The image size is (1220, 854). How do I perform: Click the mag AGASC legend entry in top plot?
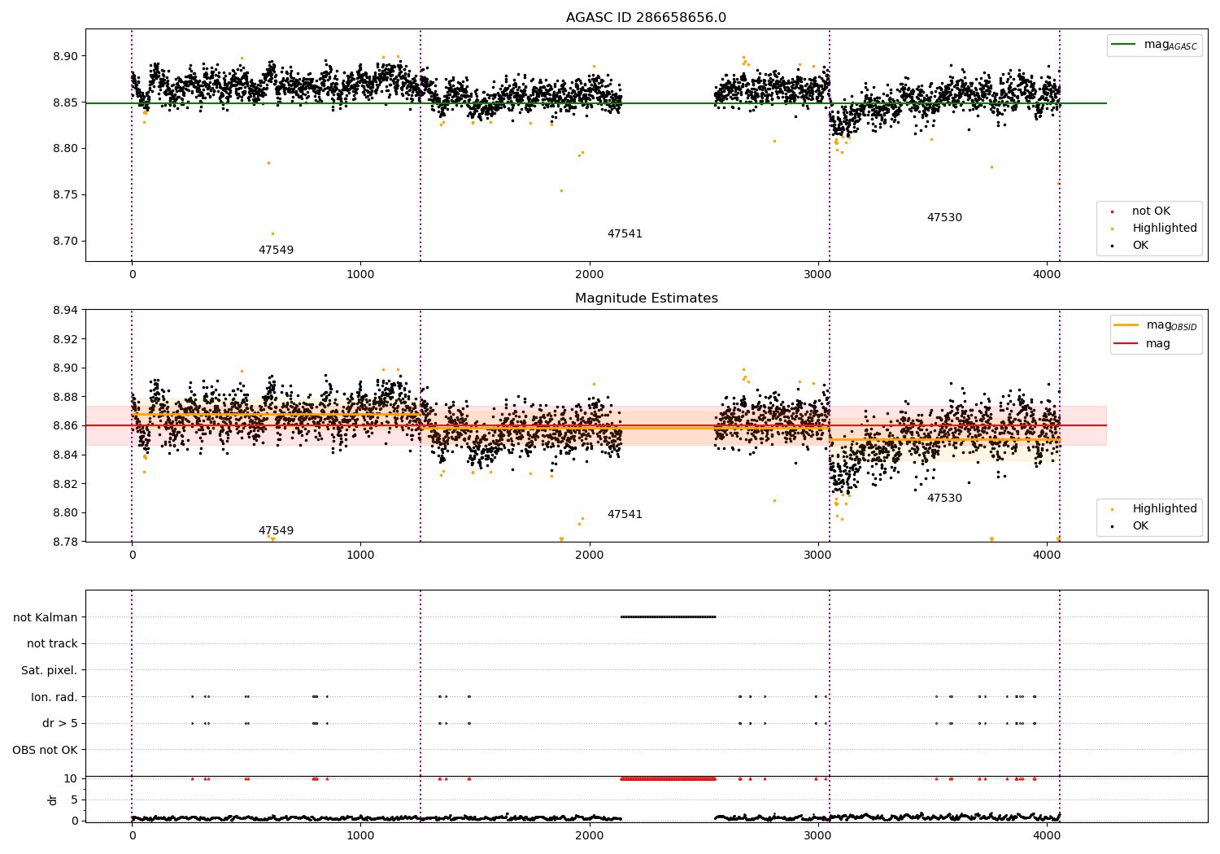[x=1154, y=45]
